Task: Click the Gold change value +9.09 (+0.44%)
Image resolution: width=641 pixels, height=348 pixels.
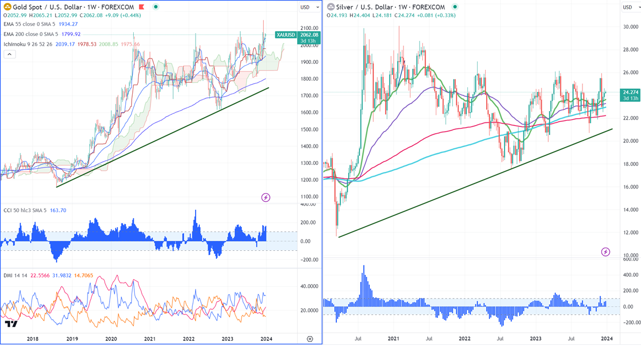Action: pyautogui.click(x=123, y=16)
